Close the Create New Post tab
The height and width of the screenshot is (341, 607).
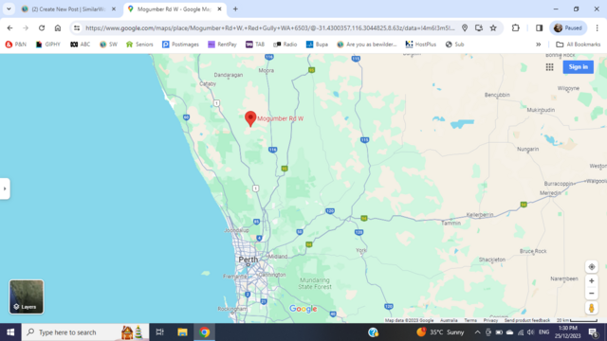click(x=114, y=9)
